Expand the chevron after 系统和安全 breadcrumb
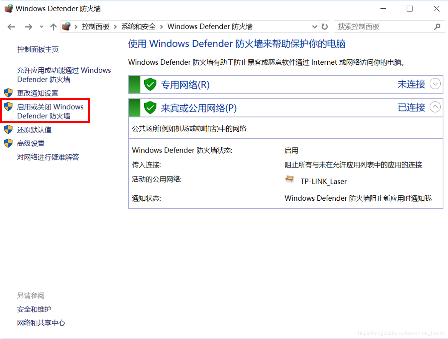This screenshot has height=339, width=448. point(162,27)
